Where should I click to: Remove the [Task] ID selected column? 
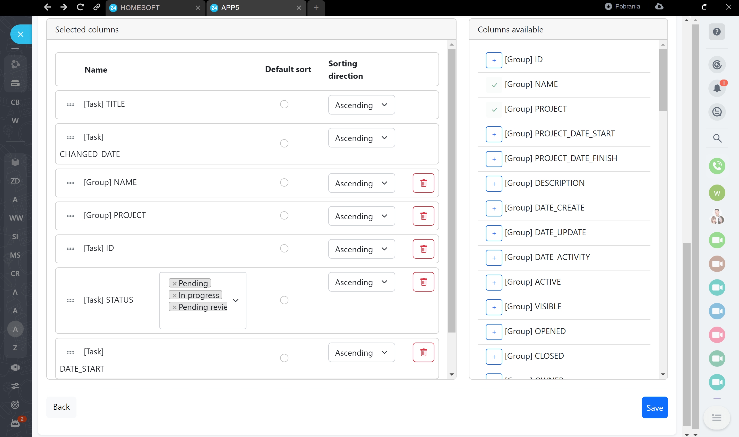pos(423,249)
